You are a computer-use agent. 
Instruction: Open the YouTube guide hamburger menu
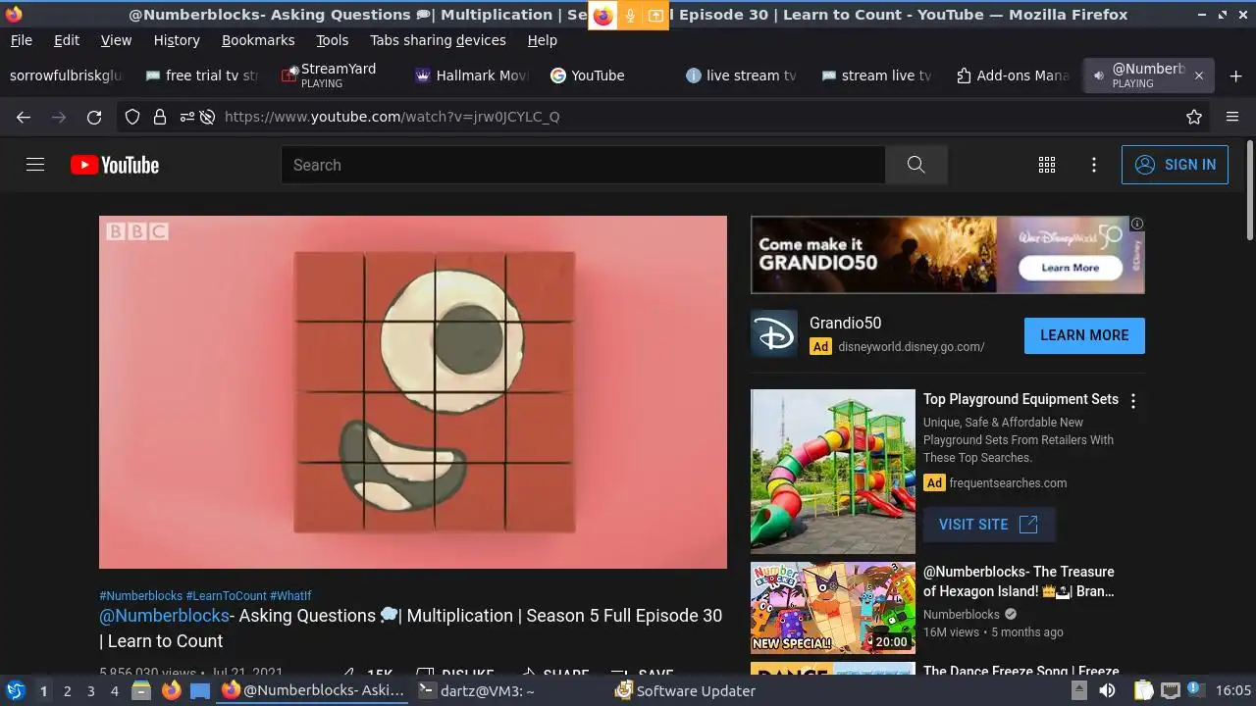point(35,165)
